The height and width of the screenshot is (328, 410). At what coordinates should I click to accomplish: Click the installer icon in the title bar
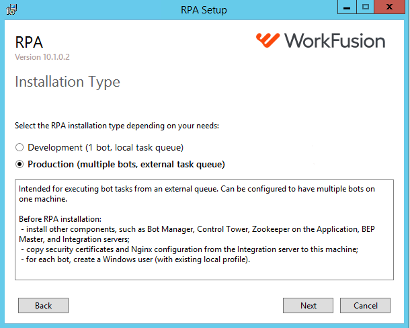coord(12,9)
